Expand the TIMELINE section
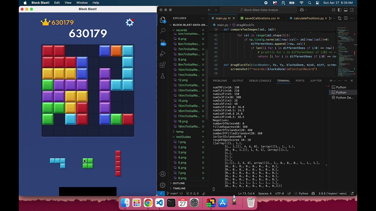 click(179, 188)
